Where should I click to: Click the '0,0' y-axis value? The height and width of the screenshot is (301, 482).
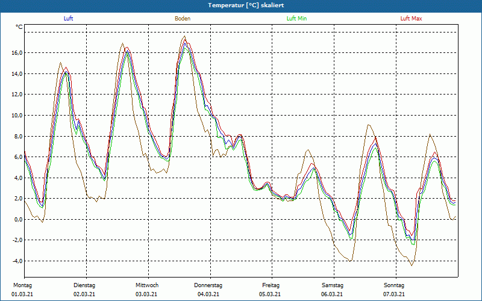(19, 220)
